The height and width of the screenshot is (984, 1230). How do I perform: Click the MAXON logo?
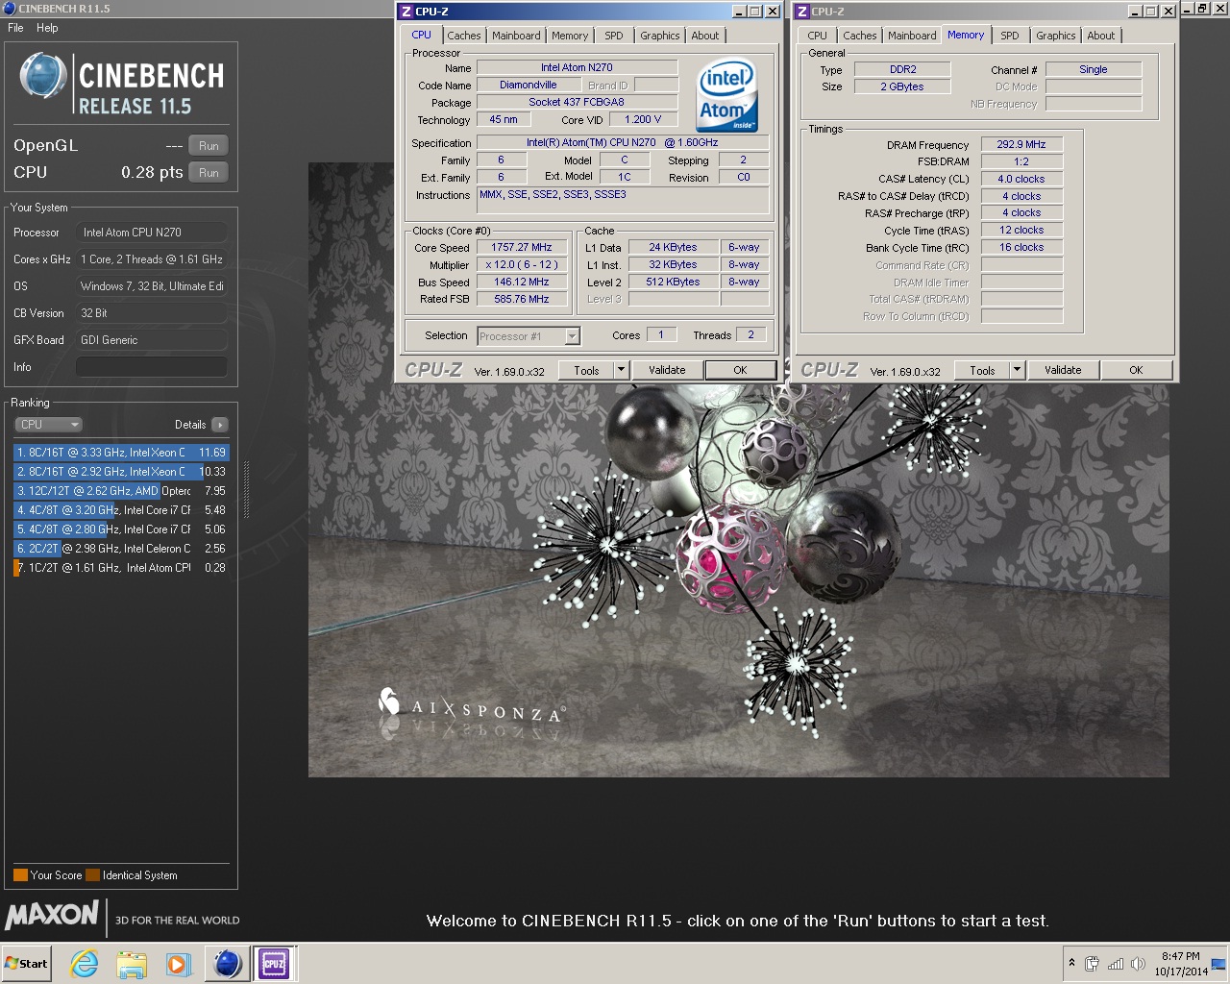coord(52,915)
